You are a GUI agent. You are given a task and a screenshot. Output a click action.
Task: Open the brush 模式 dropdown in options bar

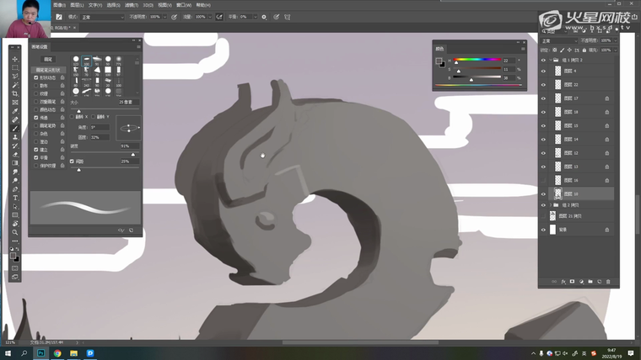[103, 16]
